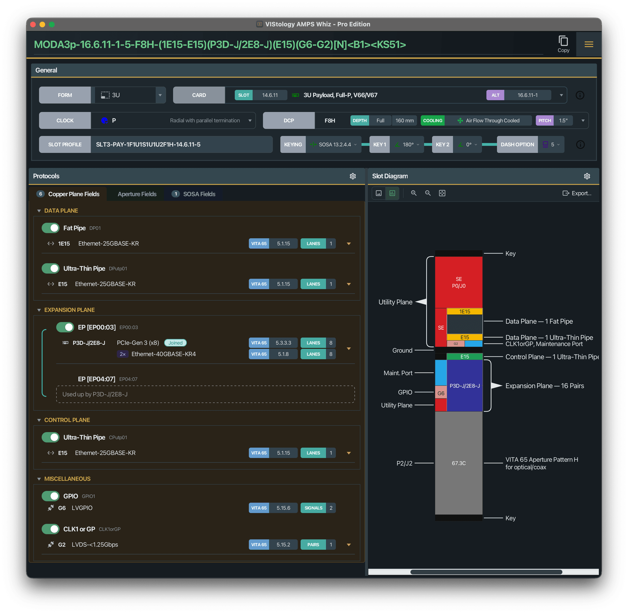Image resolution: width=628 pixels, height=613 pixels.
Task: Collapse the EXPANSION PLANE section
Action: (x=39, y=310)
